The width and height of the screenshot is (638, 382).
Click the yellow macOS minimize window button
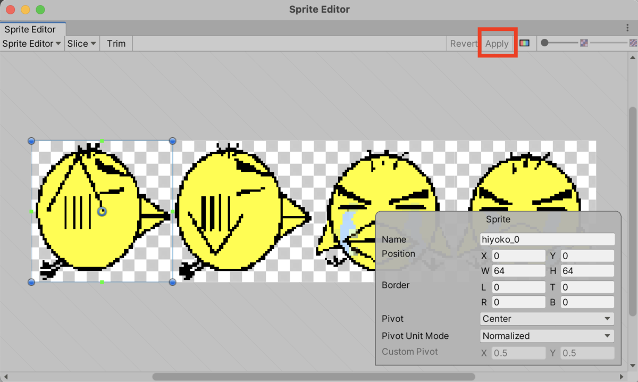coord(25,10)
